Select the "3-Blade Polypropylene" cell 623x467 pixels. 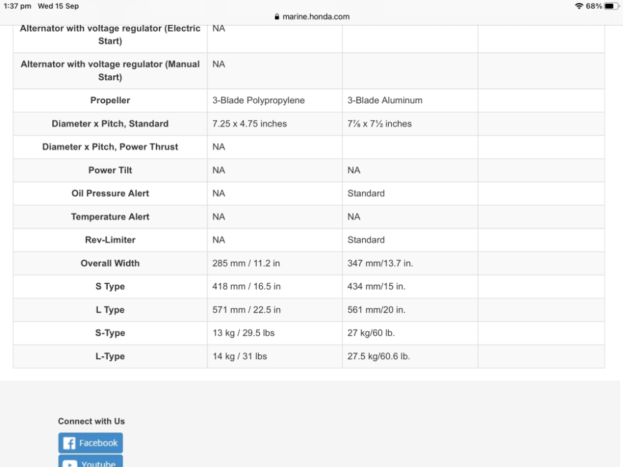(x=259, y=100)
